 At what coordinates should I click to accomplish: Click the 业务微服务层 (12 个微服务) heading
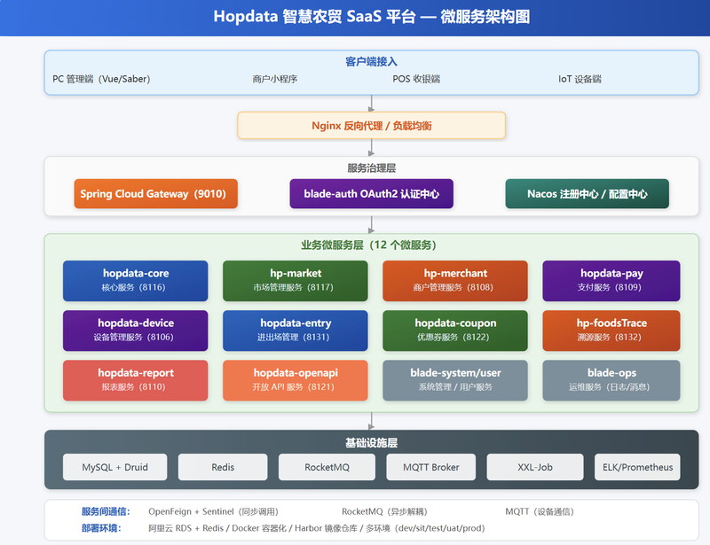368,245
